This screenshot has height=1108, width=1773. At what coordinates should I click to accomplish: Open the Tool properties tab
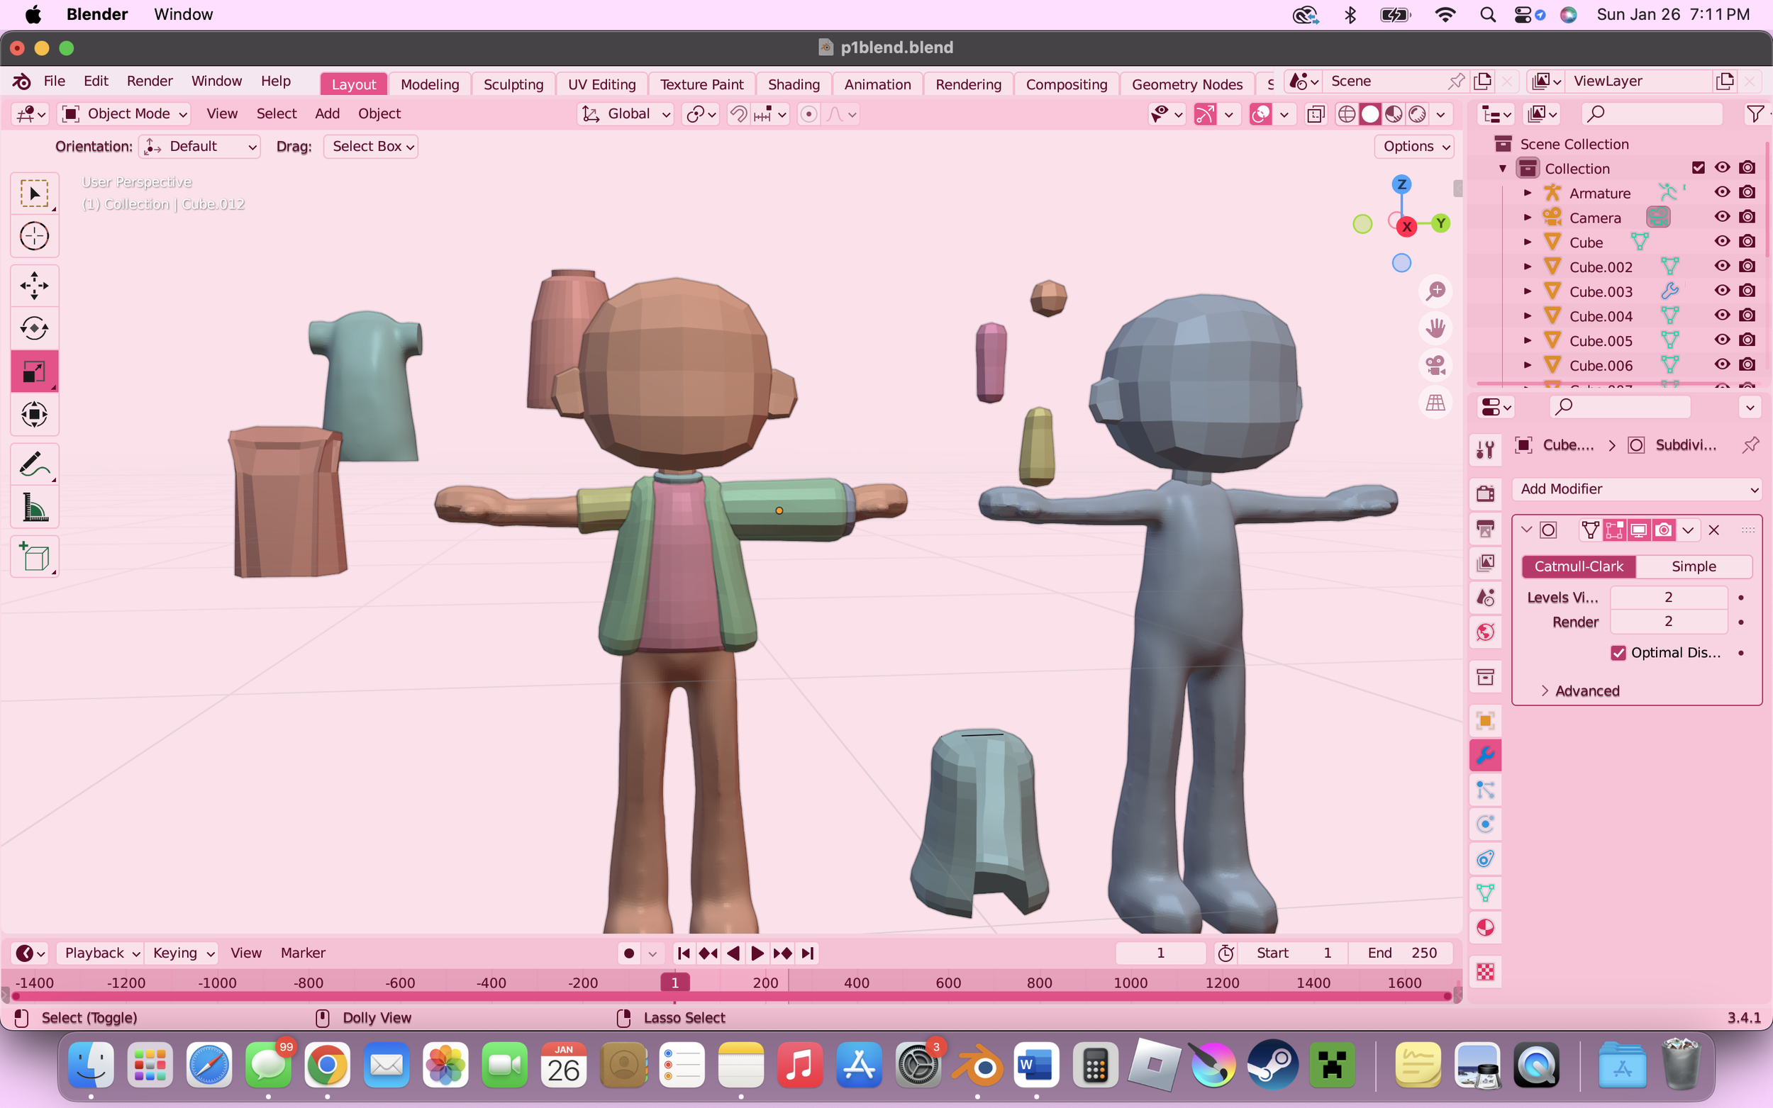coord(1485,449)
